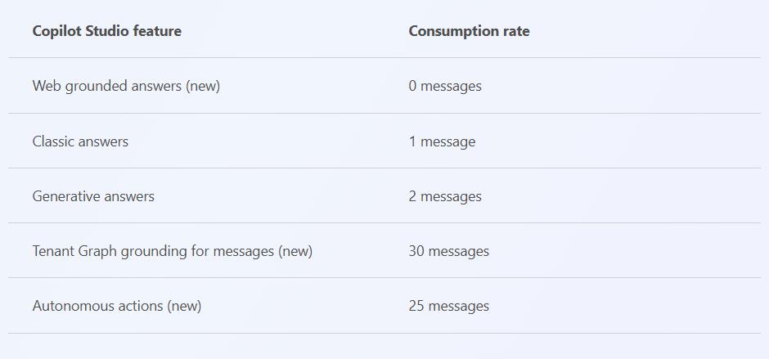Select the "1 message" consumption value
This screenshot has height=359, width=769.
pos(442,141)
